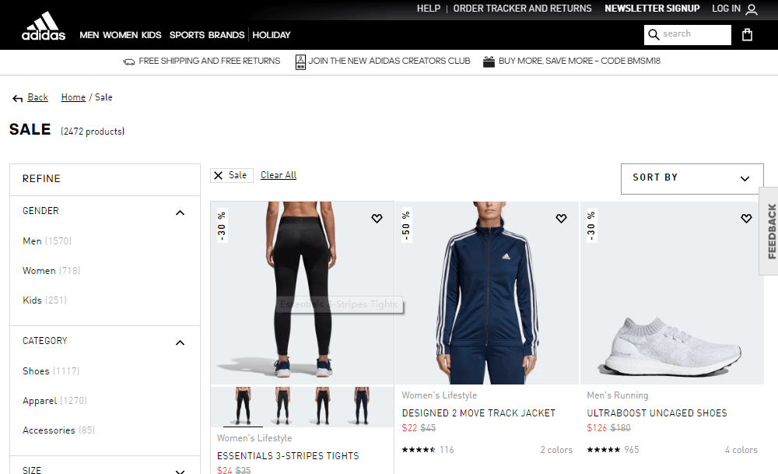The height and width of the screenshot is (474, 778).
Task: Click '4 colors' on Ultraboost shoes
Action: pyautogui.click(x=741, y=450)
